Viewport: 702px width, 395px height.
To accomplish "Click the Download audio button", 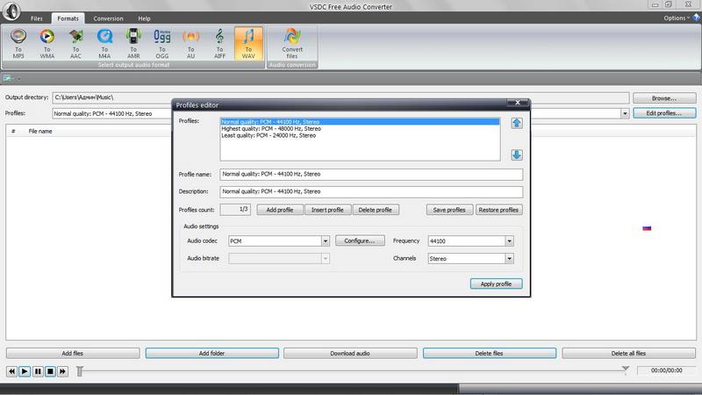I will [350, 354].
